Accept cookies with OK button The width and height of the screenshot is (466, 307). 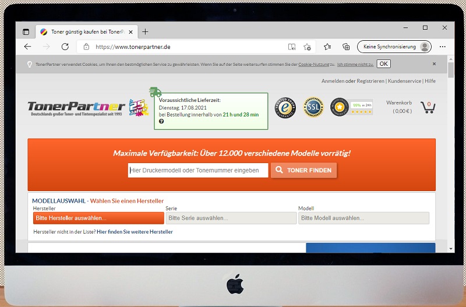[384, 64]
